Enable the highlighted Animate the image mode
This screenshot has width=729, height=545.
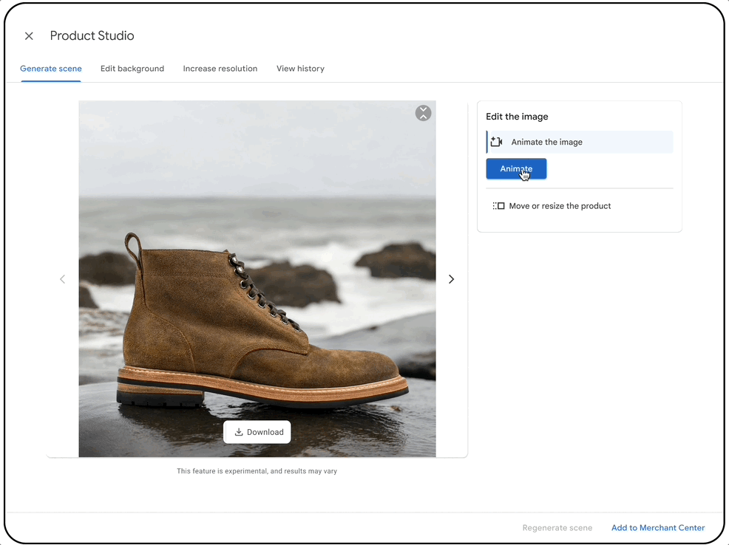point(579,141)
